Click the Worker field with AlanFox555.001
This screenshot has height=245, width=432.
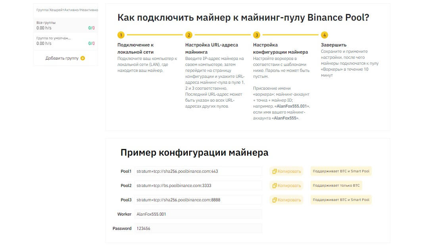198,214
